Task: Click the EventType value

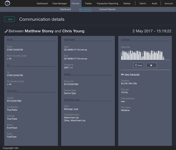Action: (12, 128)
